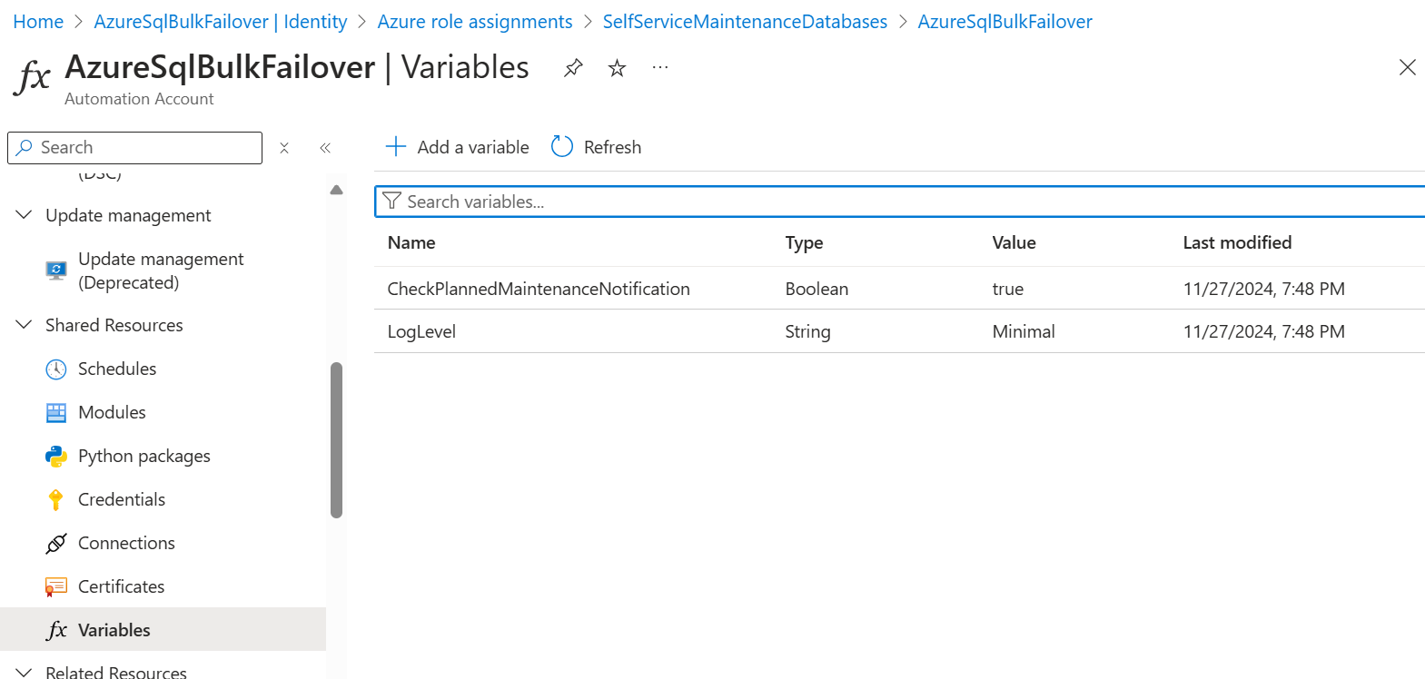Click Add a variable button
1425x679 pixels.
coord(458,147)
